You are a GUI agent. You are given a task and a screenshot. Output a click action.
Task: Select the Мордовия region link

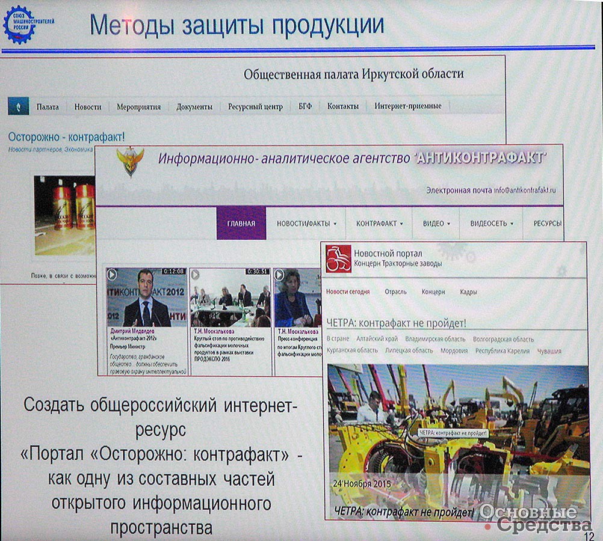click(x=454, y=350)
